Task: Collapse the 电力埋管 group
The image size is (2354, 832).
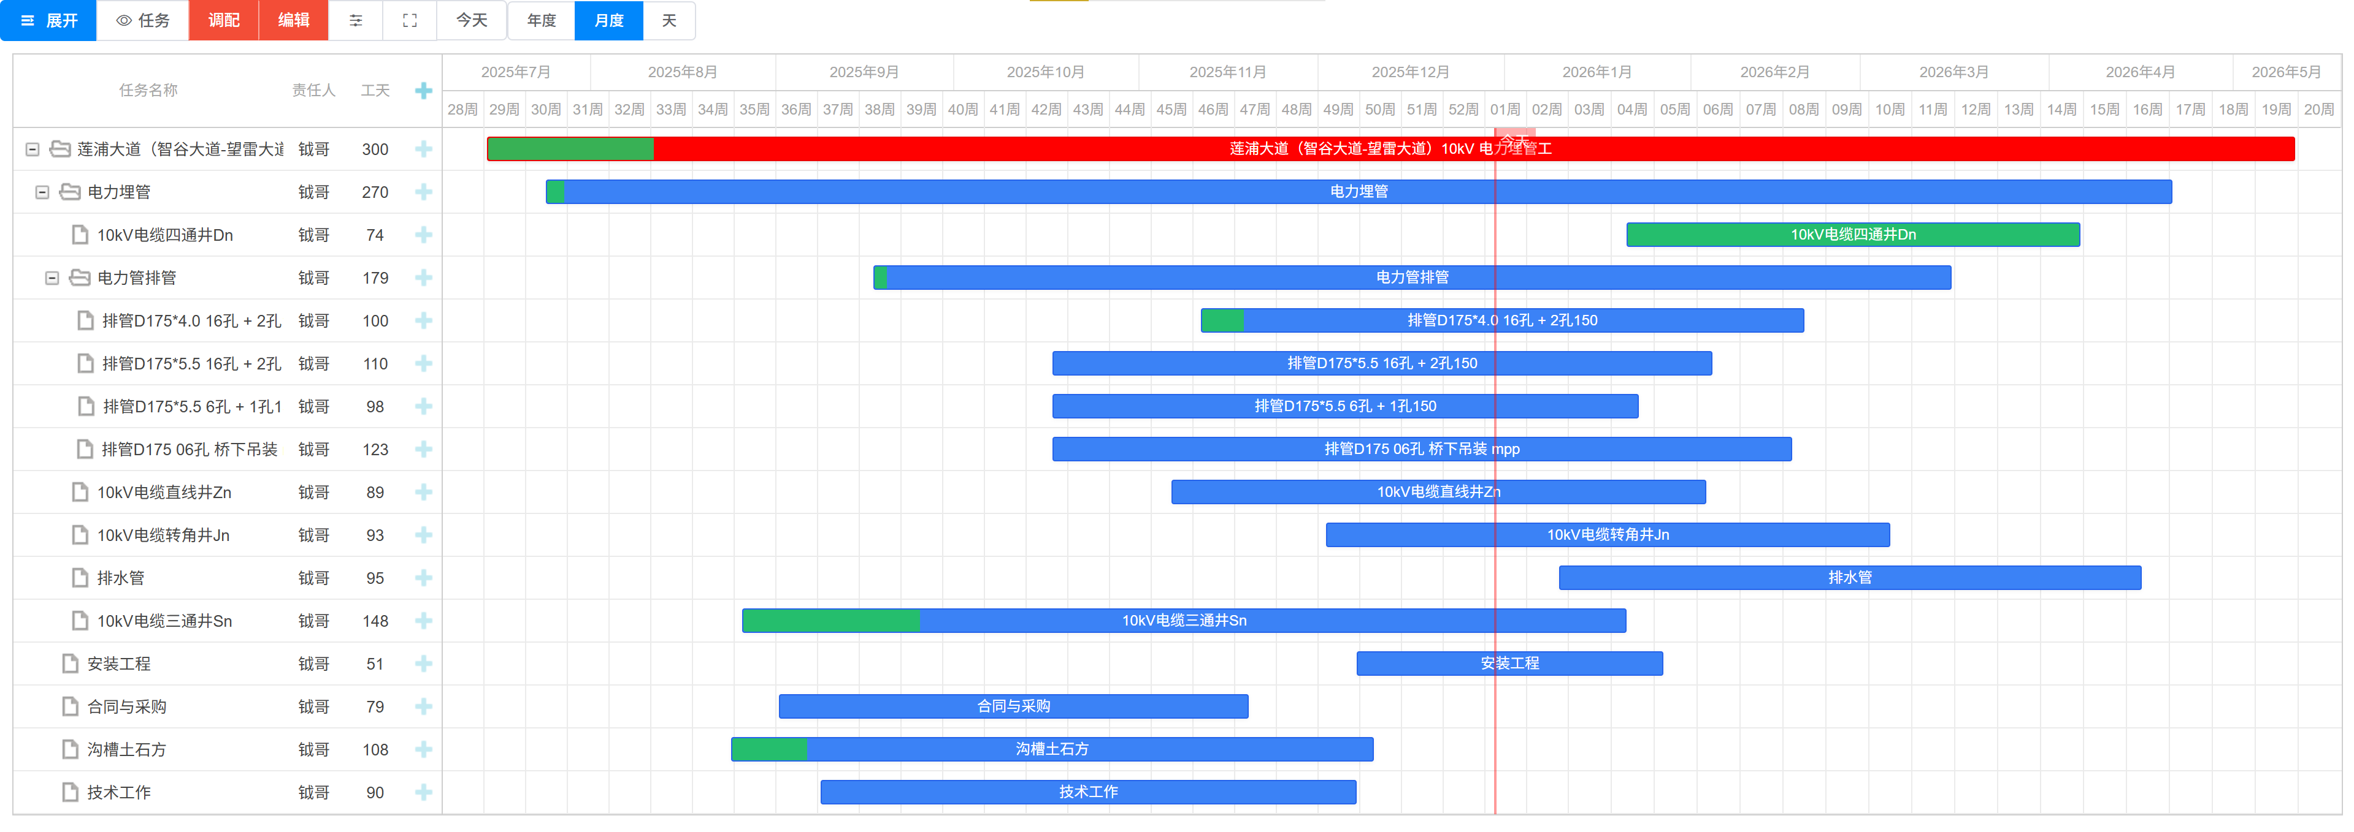Action: 42,192
